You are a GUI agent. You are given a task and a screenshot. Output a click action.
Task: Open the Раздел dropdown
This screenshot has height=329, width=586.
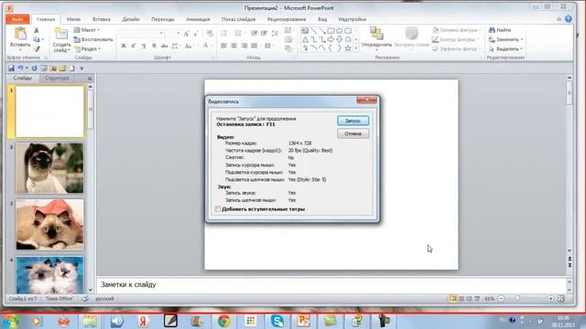click(88, 48)
